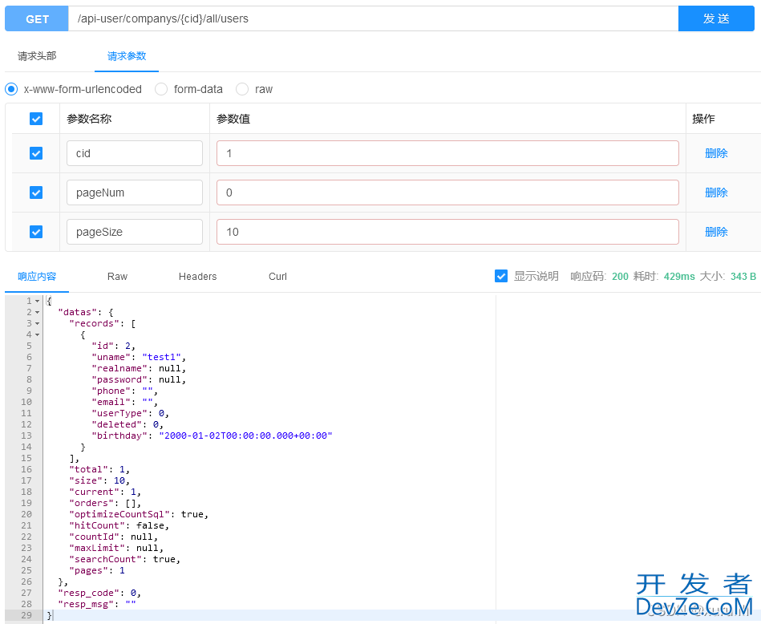Screen dimensions: 761x624
Task: Collapse the record object at line 4
Action: (x=38, y=334)
